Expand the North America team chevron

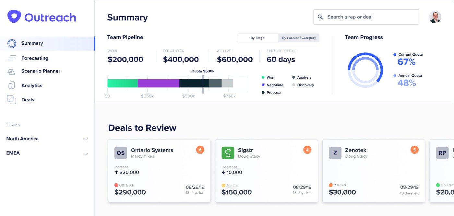pyautogui.click(x=86, y=139)
